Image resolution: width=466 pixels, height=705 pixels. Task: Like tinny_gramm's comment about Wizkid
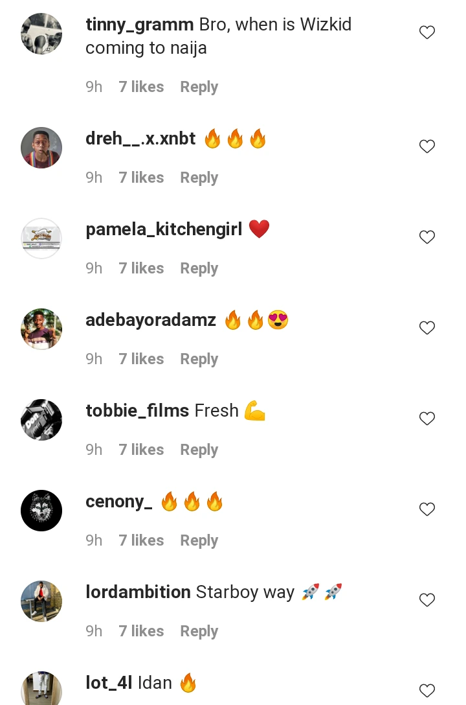427,32
